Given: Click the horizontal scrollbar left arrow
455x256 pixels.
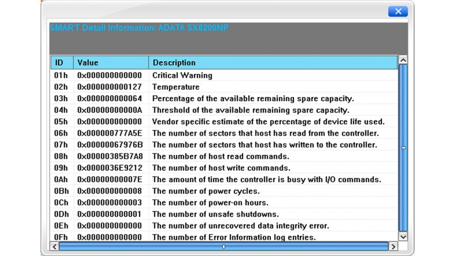Looking at the screenshot, I should click(55, 246).
